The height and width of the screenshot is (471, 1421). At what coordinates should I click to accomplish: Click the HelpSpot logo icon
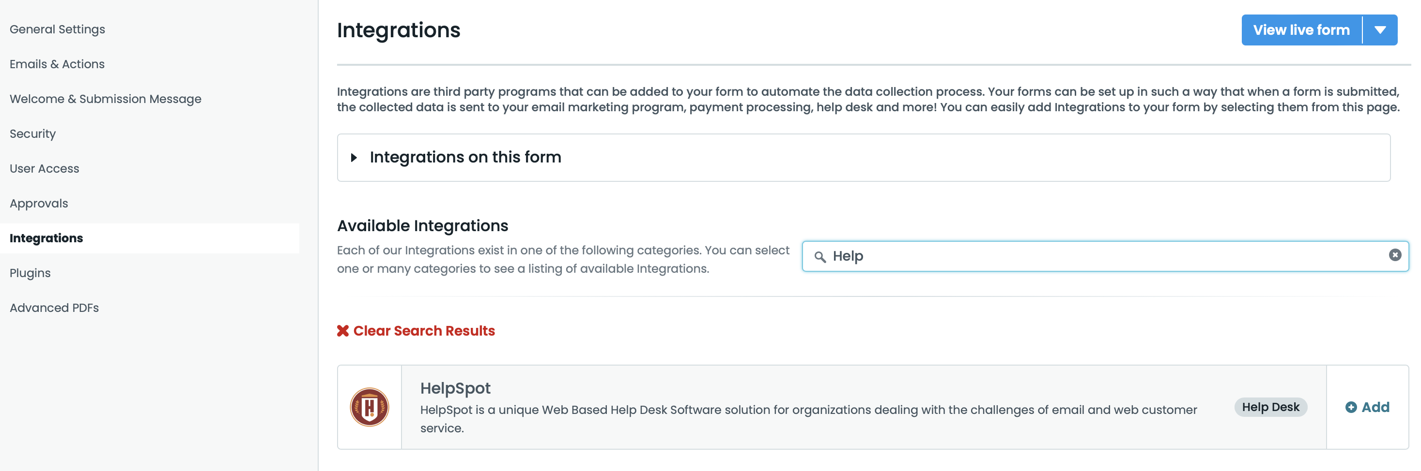369,407
